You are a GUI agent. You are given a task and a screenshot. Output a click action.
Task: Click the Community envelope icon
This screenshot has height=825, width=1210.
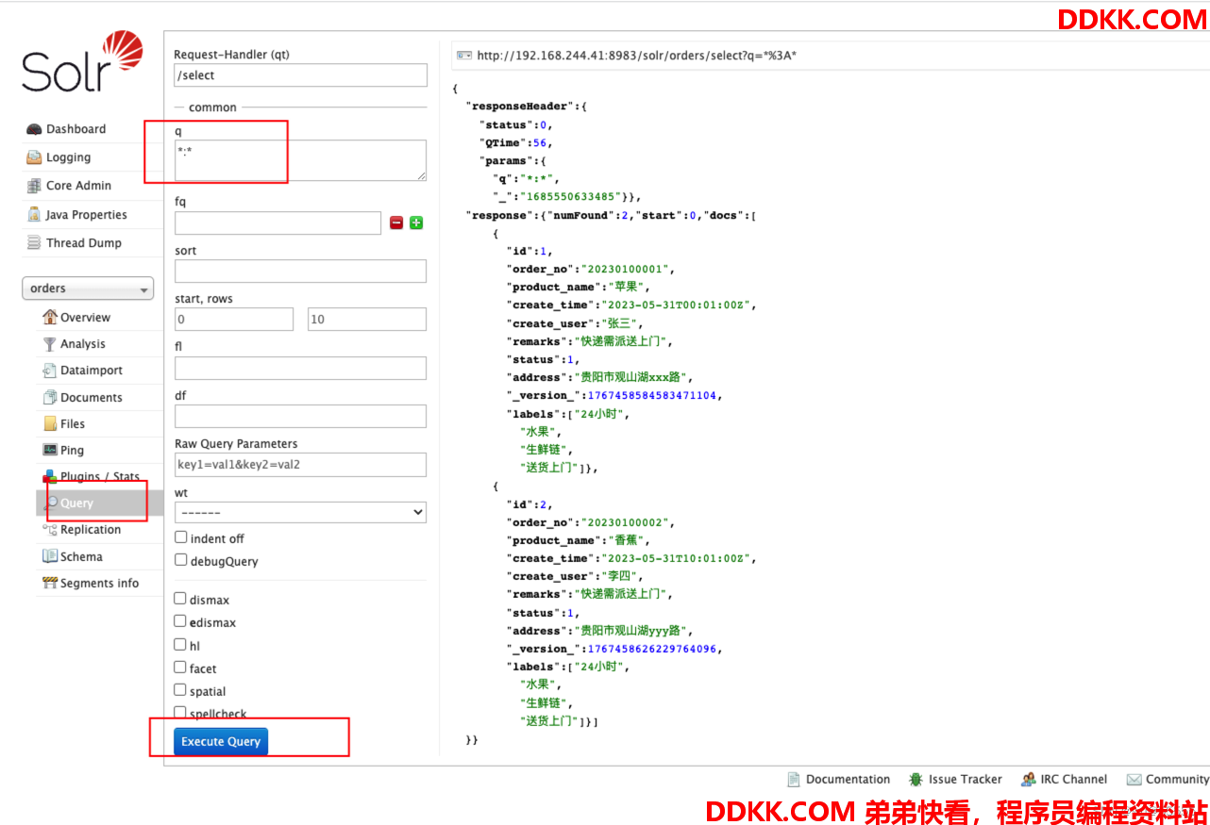[1134, 780]
